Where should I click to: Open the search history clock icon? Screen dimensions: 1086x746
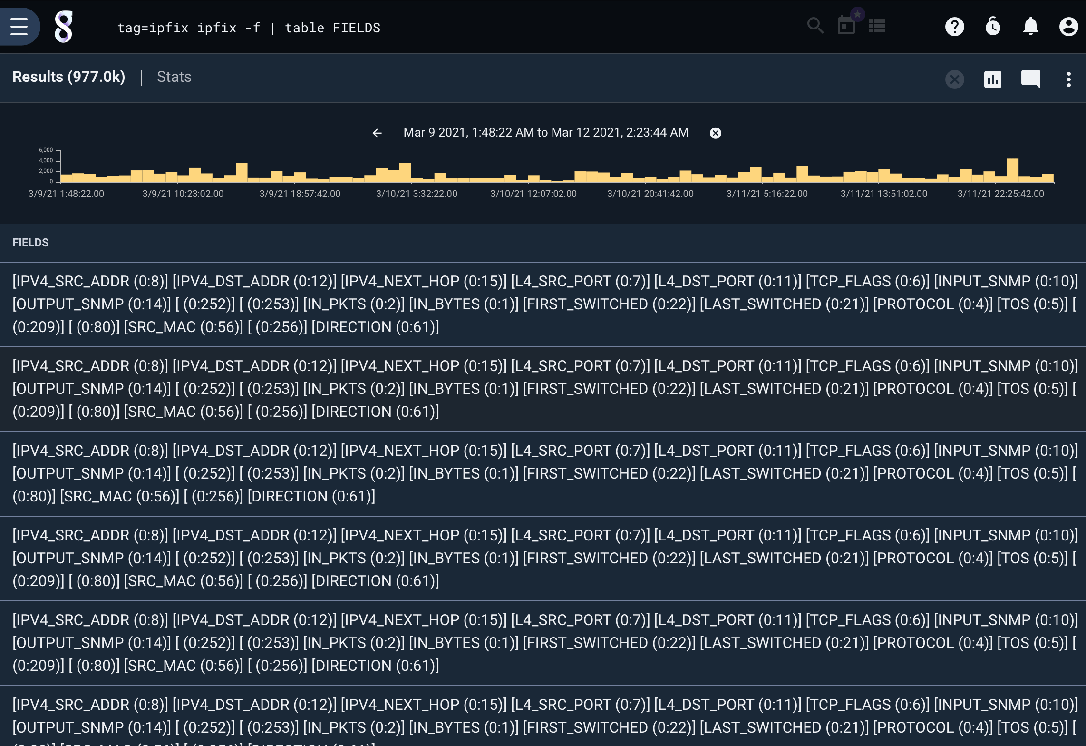point(993,27)
